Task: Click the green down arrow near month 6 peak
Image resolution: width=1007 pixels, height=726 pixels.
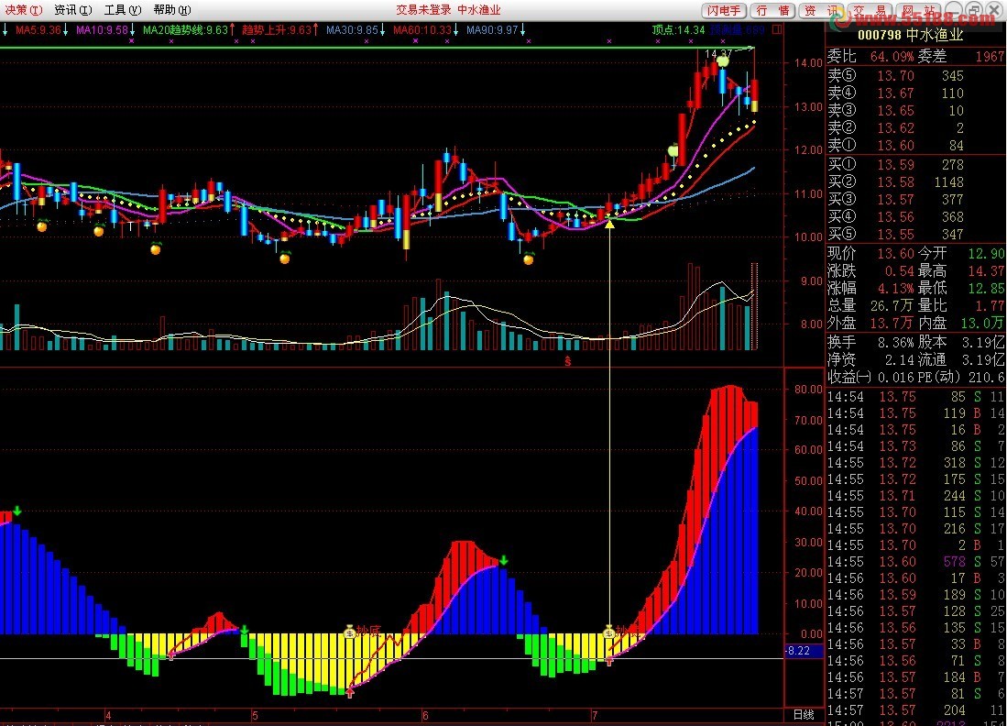Action: click(x=503, y=560)
